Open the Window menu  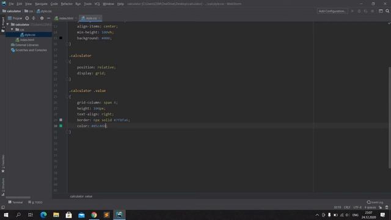tap(108, 4)
